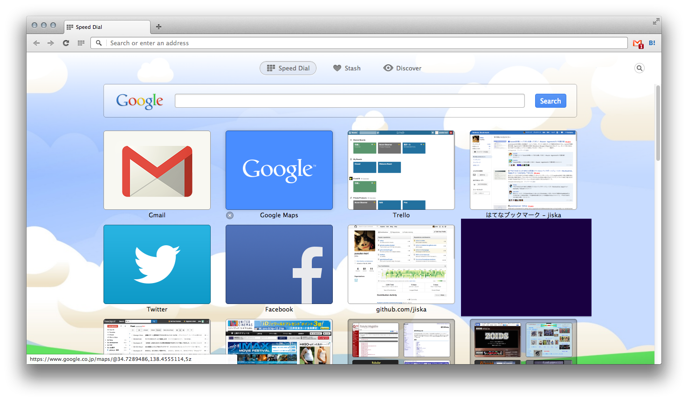688x401 pixels.
Task: Open the Rubular folder tile
Action: point(401,341)
